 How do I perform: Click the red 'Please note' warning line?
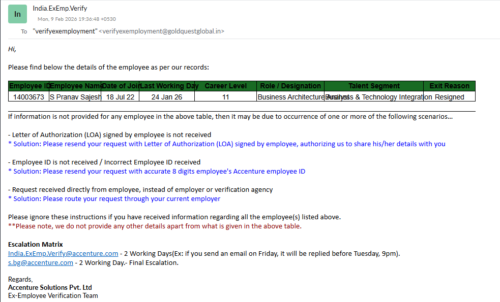pyautogui.click(x=155, y=226)
